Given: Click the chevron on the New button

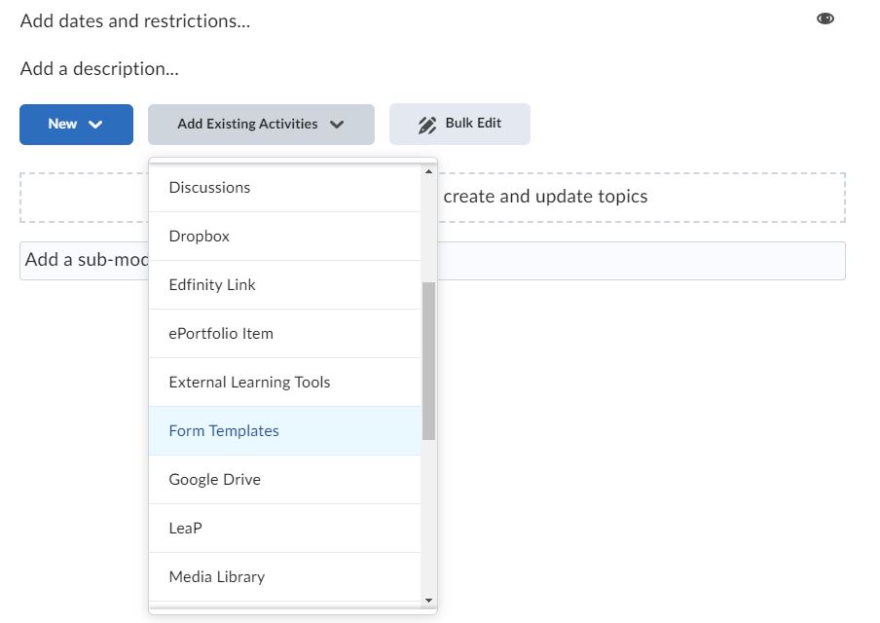Looking at the screenshot, I should pos(93,124).
